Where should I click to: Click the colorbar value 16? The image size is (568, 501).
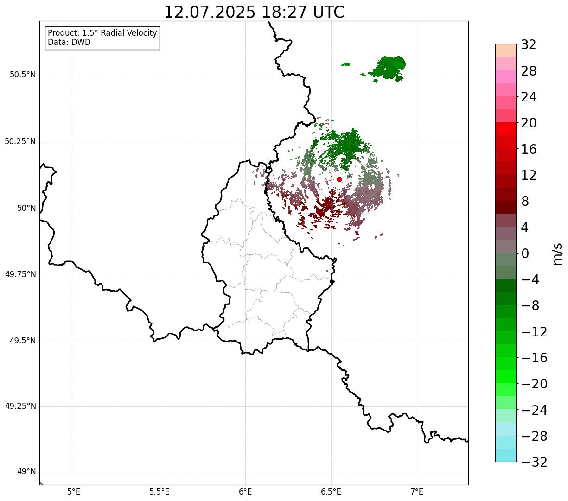pyautogui.click(x=529, y=149)
